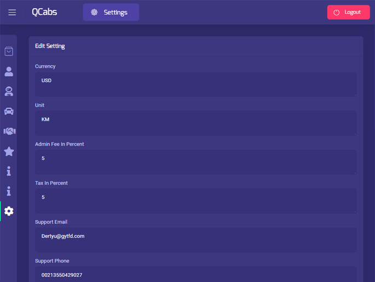
Task: Open the hamburger menu
Action: 12,12
